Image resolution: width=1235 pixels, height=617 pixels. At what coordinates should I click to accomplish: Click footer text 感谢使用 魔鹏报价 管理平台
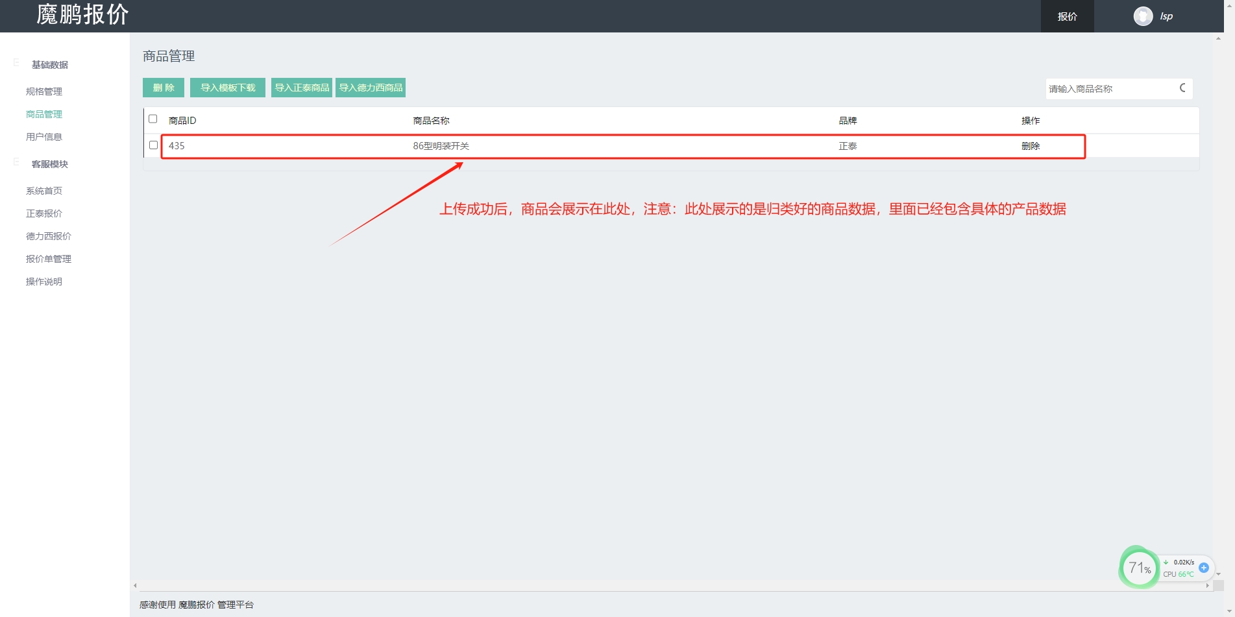[x=196, y=605]
